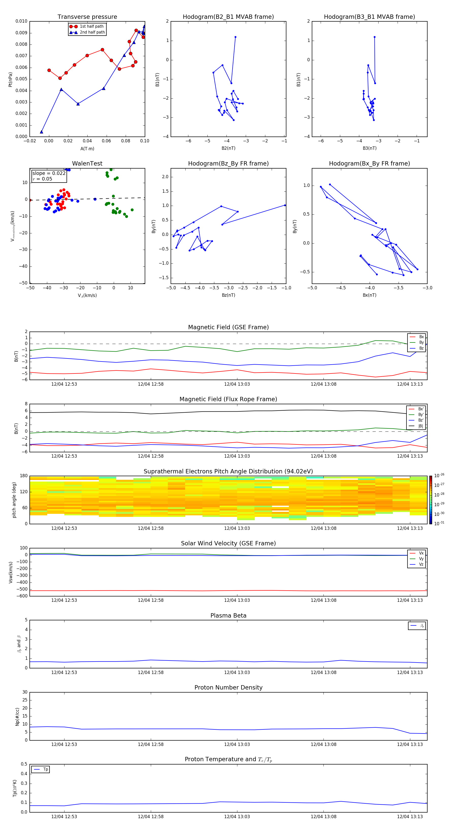457x839 pixels.
Task: Click the pitch angle distribution colorbar
Action: (431, 500)
